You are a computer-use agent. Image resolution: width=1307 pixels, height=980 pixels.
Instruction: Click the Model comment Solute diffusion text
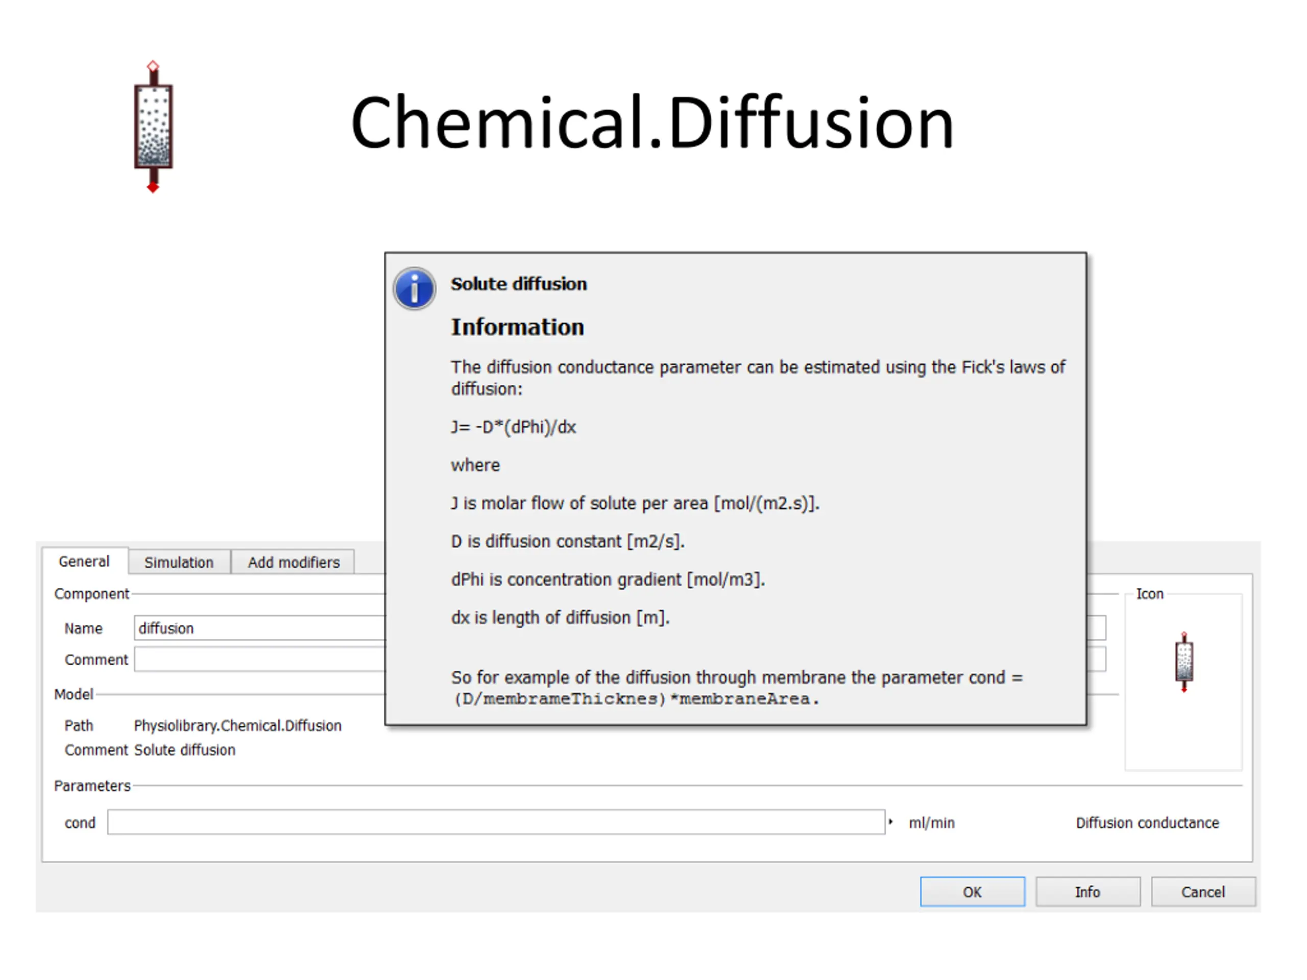point(184,750)
